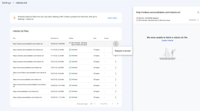Click the side panel's red Not Fetched icon
Image resolution: width=200 pixels, height=111 pixels.
pos(137,20)
